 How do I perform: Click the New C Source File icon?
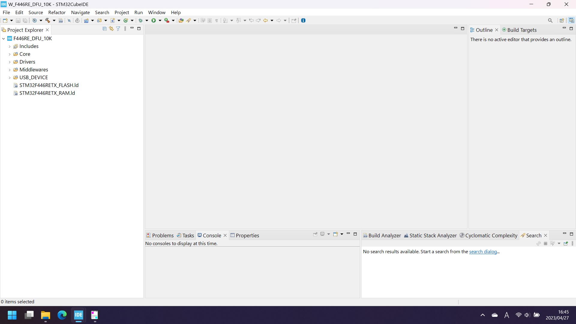113,20
